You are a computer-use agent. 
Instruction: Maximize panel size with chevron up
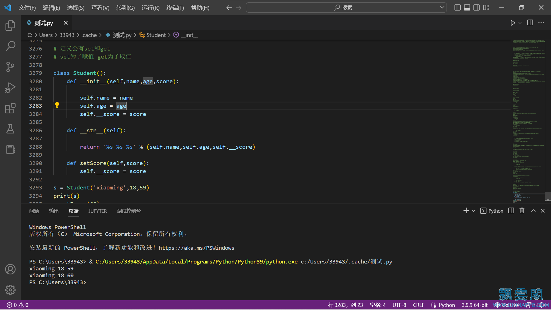point(533,211)
